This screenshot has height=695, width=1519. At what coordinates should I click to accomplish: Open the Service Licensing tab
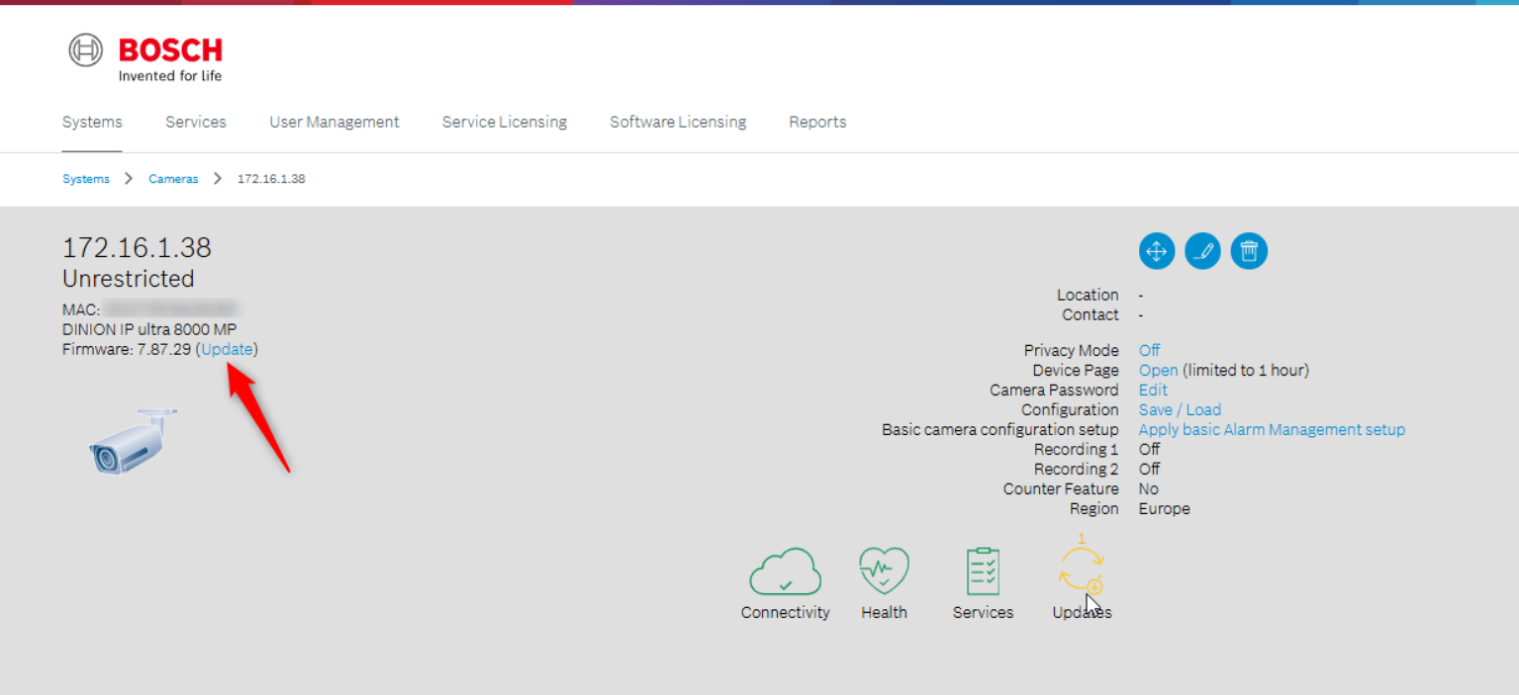pyautogui.click(x=505, y=123)
